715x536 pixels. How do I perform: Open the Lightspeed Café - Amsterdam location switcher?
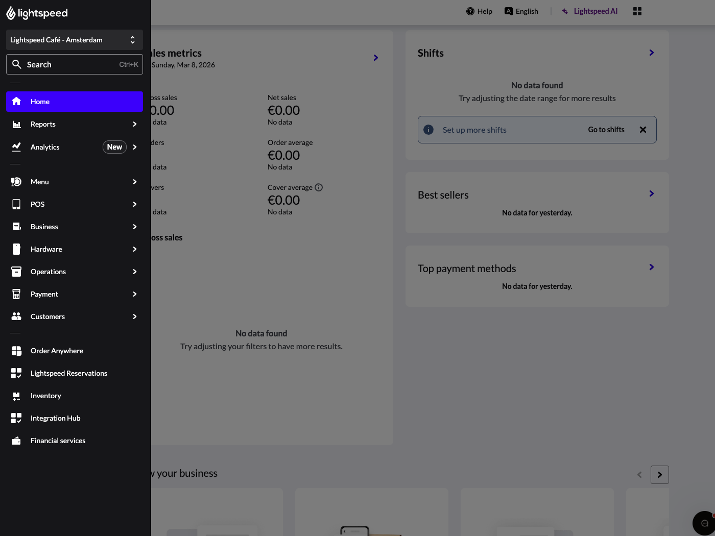[74, 39]
